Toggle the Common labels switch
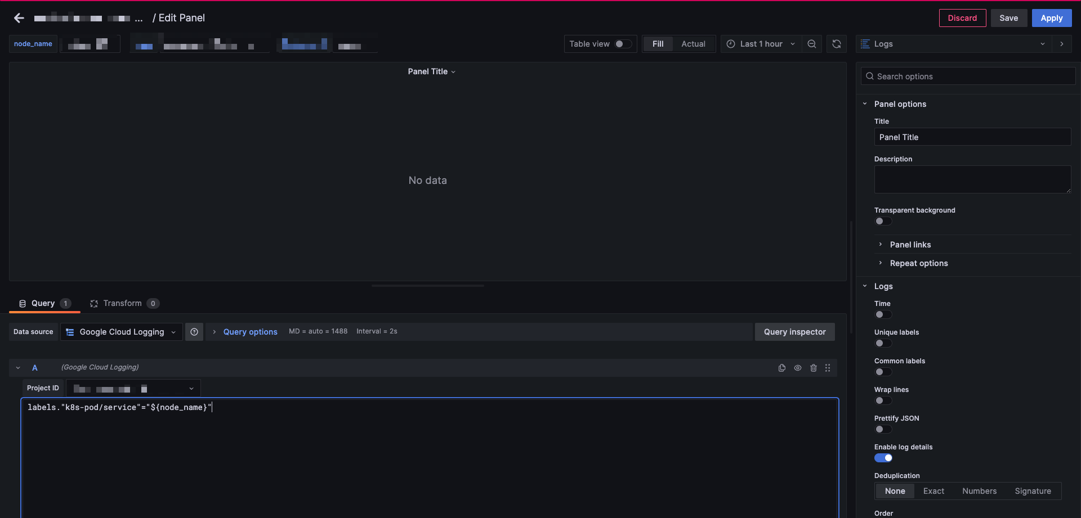The height and width of the screenshot is (518, 1081). coord(883,372)
